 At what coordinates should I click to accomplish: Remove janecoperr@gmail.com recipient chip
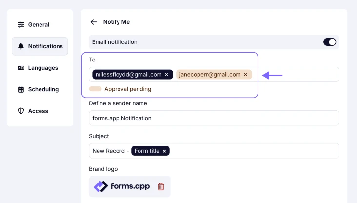click(x=246, y=75)
